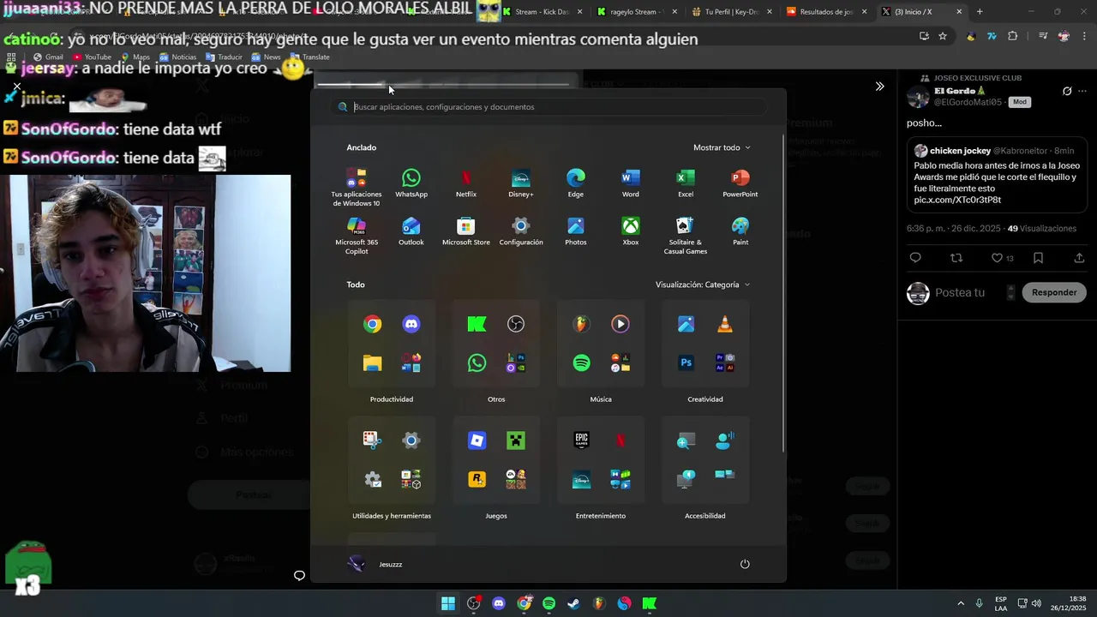The height and width of the screenshot is (617, 1097).
Task: Open WhatsApp from the Anclado pinned apps
Action: (x=411, y=183)
